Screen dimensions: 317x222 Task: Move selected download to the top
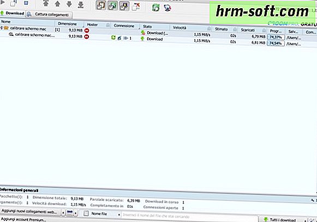click(46, 3)
